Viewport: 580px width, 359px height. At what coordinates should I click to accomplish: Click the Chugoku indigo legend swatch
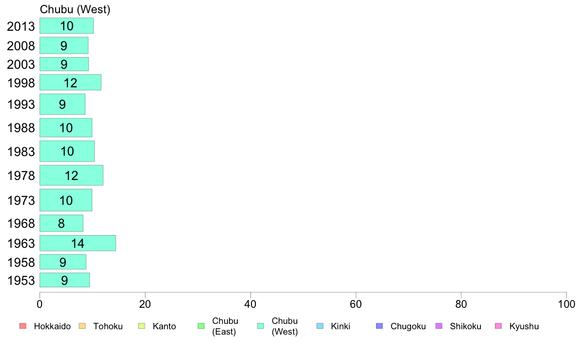[x=379, y=326]
